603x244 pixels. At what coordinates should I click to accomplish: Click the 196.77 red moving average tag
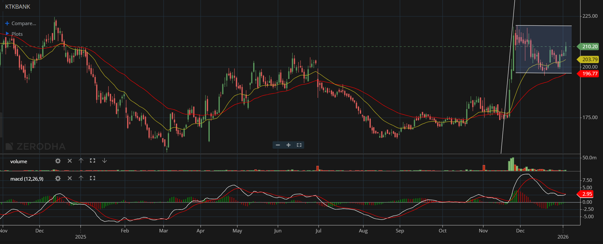[588, 74]
